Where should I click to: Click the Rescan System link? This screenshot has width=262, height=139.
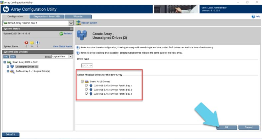click(x=89, y=23)
